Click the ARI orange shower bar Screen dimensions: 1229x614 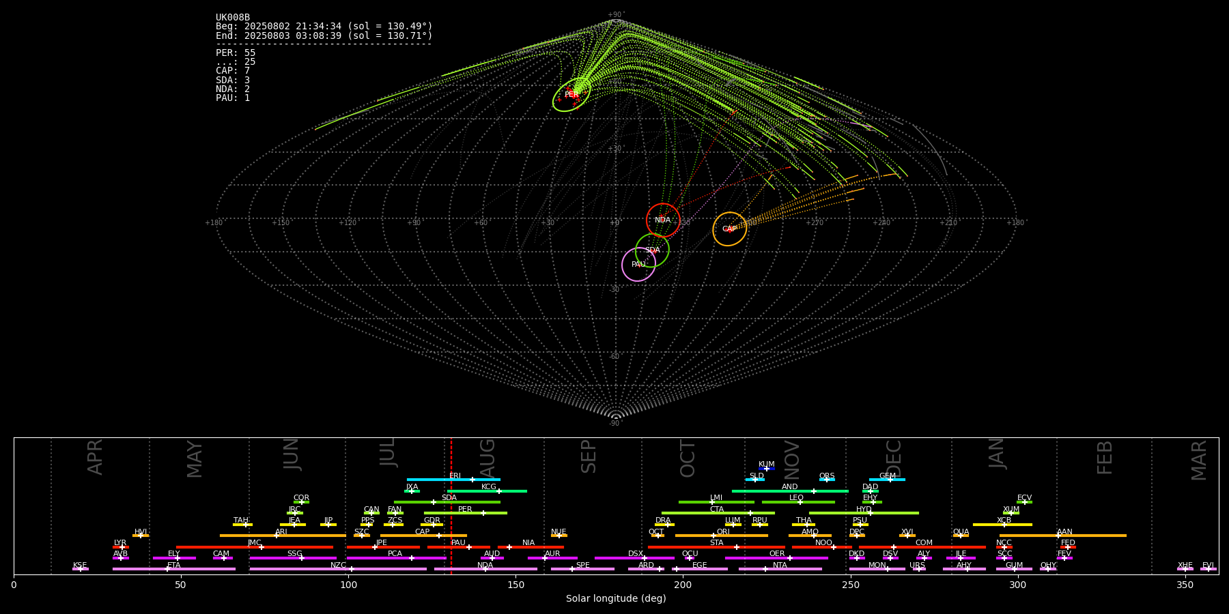coord(283,536)
